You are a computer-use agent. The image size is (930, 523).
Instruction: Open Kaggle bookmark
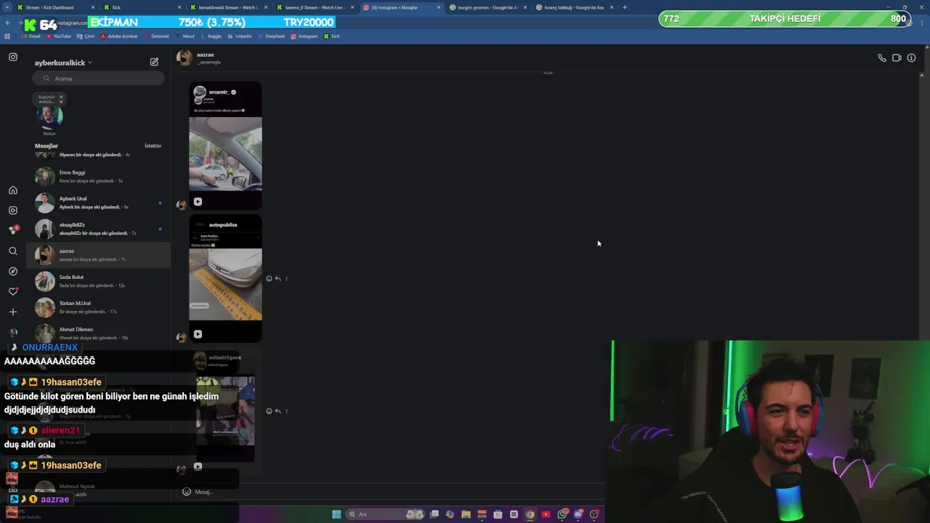pos(210,36)
